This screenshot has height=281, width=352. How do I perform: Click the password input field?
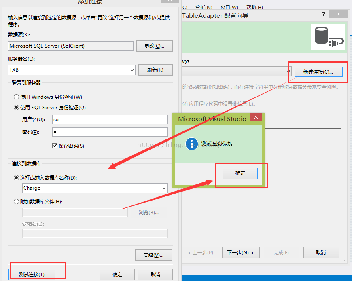tap(110, 132)
